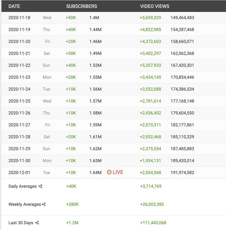
Task: Click the 1.4M subscriber total
Action: pos(94,18)
